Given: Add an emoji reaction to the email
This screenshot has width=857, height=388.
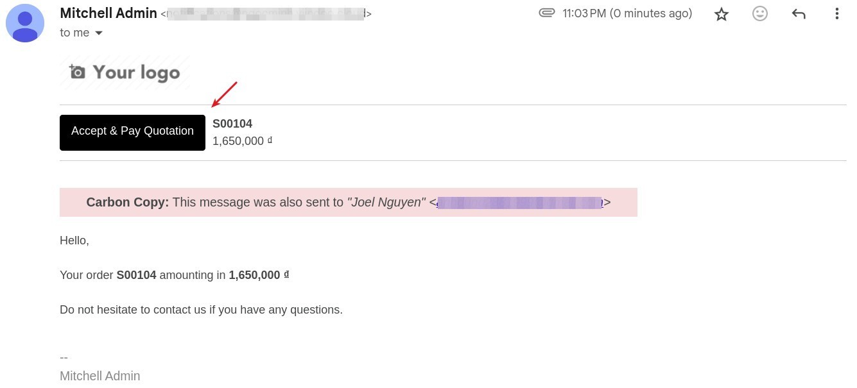Looking at the screenshot, I should 760,13.
